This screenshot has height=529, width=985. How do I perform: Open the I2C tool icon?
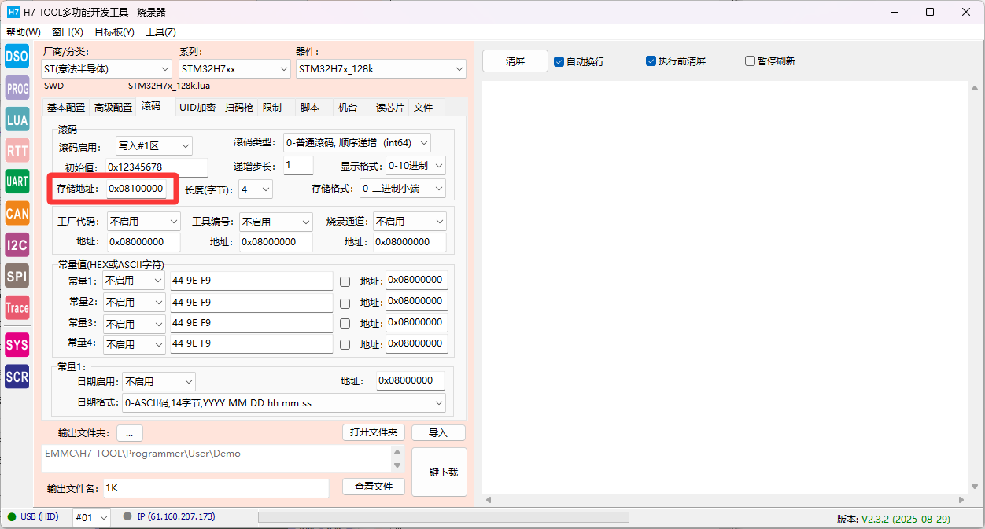coord(17,244)
